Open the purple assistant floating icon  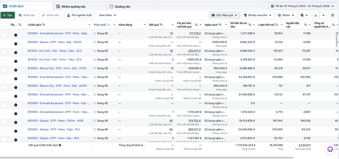click(x=330, y=149)
